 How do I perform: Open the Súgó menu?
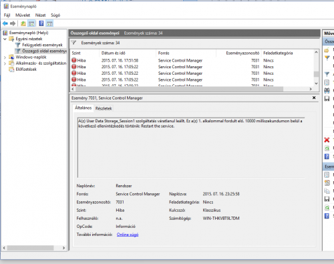[55, 15]
